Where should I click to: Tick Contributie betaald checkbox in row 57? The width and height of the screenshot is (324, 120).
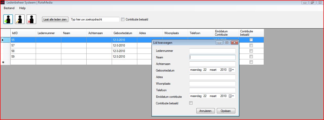[x=251, y=45]
